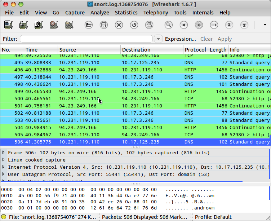Select packet 502 DNS row

(x=135, y=113)
